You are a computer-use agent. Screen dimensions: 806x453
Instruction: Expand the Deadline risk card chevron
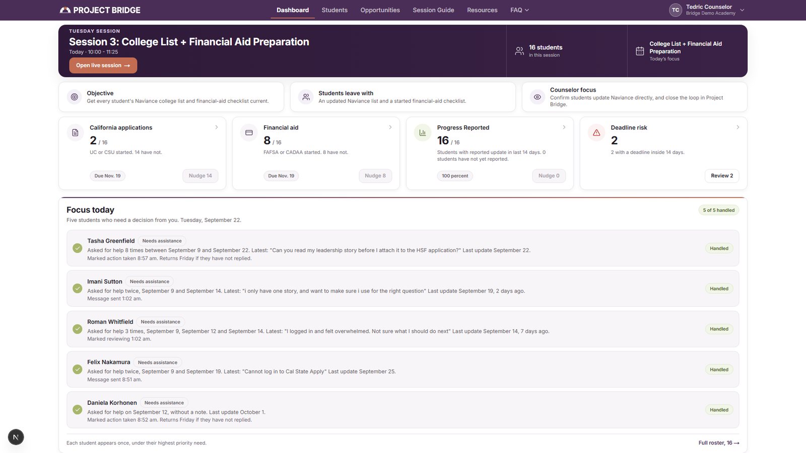click(738, 127)
